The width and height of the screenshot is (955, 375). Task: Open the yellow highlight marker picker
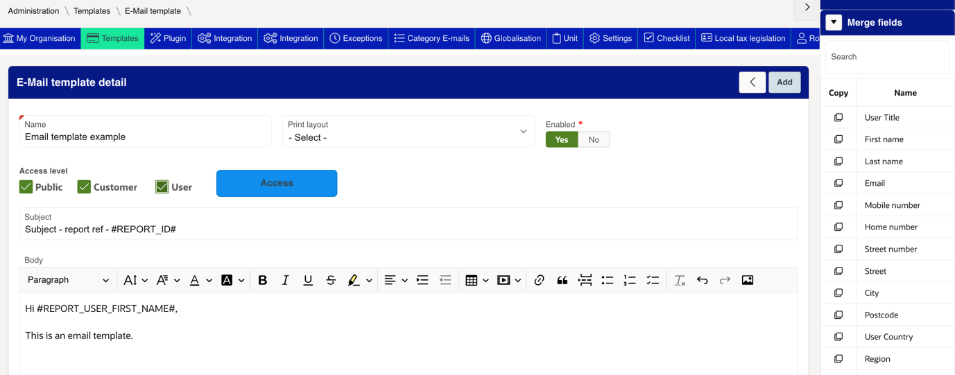359,280
